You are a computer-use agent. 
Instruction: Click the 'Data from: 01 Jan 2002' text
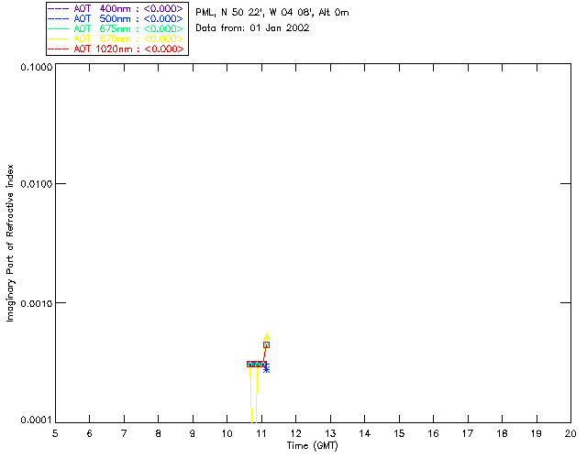coord(252,28)
